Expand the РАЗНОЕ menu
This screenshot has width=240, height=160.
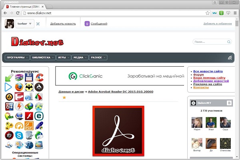coord(98,57)
